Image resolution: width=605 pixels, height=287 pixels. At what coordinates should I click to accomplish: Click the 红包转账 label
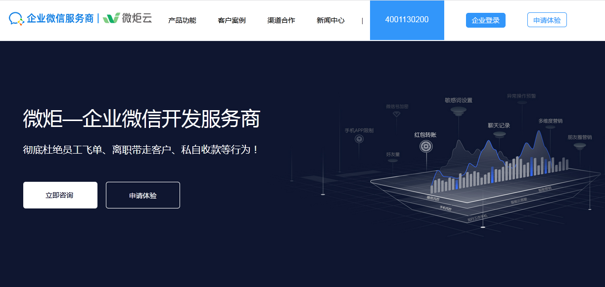[425, 134]
